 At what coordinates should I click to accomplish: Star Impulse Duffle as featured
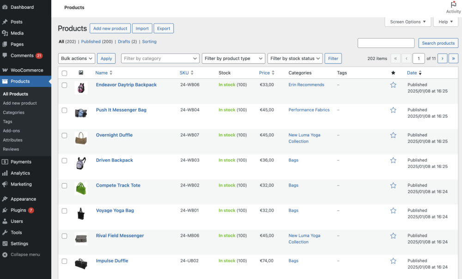point(393,261)
